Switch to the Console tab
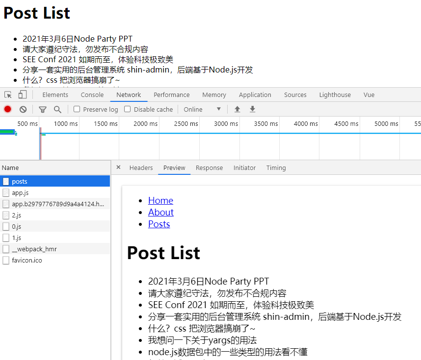Image resolution: width=421 pixels, height=360 pixels. pyautogui.click(x=92, y=95)
